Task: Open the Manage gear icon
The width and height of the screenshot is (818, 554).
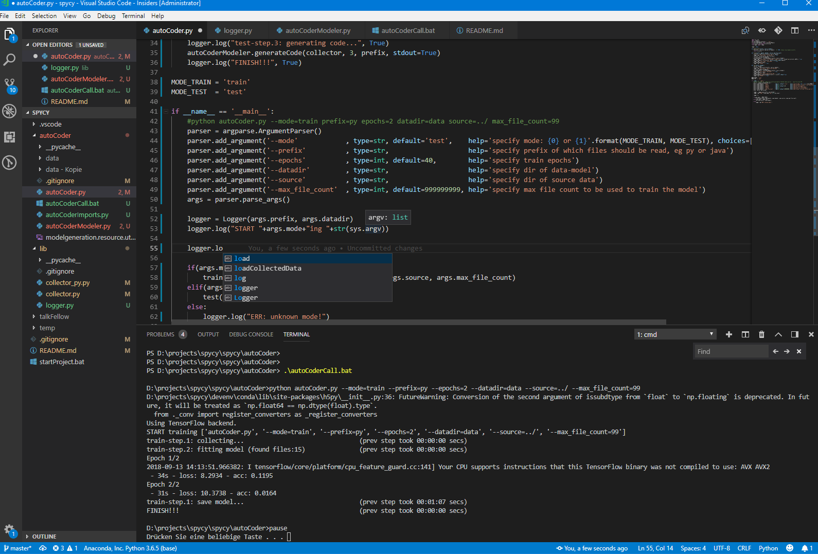Action: pyautogui.click(x=10, y=530)
